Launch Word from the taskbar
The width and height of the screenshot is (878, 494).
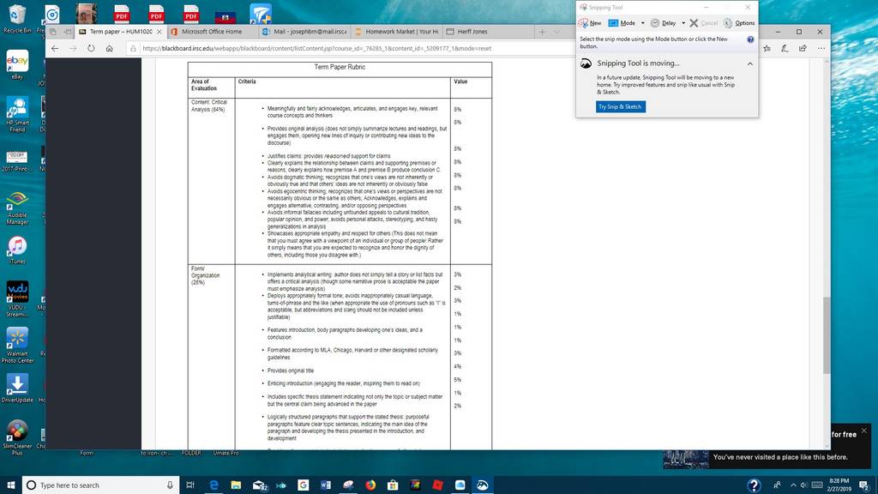coord(325,485)
